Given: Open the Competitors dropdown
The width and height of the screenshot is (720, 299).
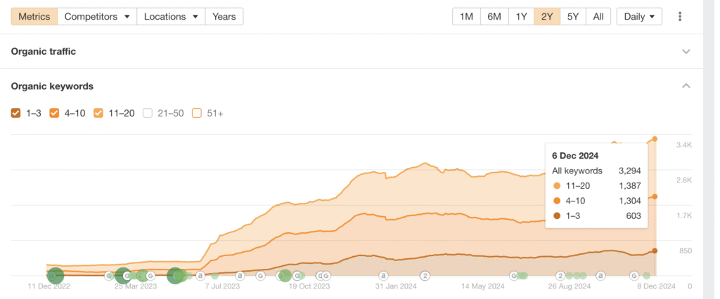Looking at the screenshot, I should (97, 16).
